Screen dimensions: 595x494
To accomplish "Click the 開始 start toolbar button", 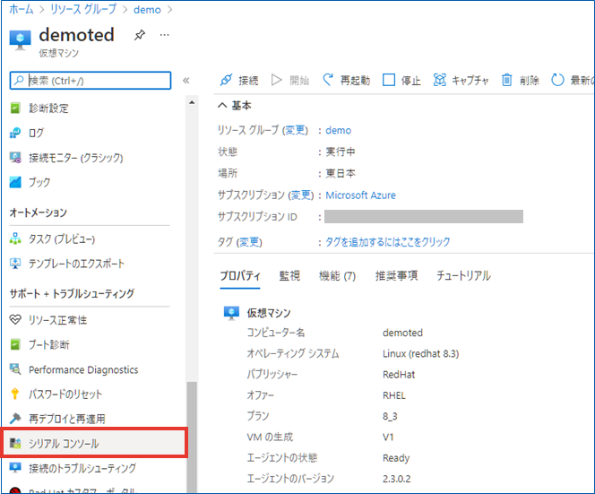I will pyautogui.click(x=290, y=80).
